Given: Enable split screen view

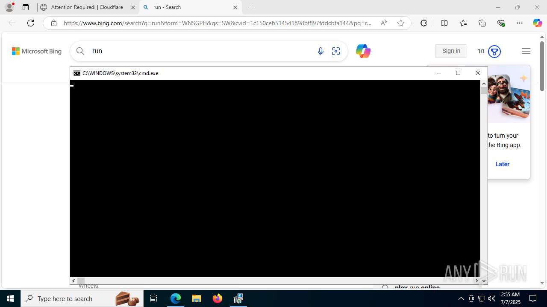Looking at the screenshot, I should point(444,23).
